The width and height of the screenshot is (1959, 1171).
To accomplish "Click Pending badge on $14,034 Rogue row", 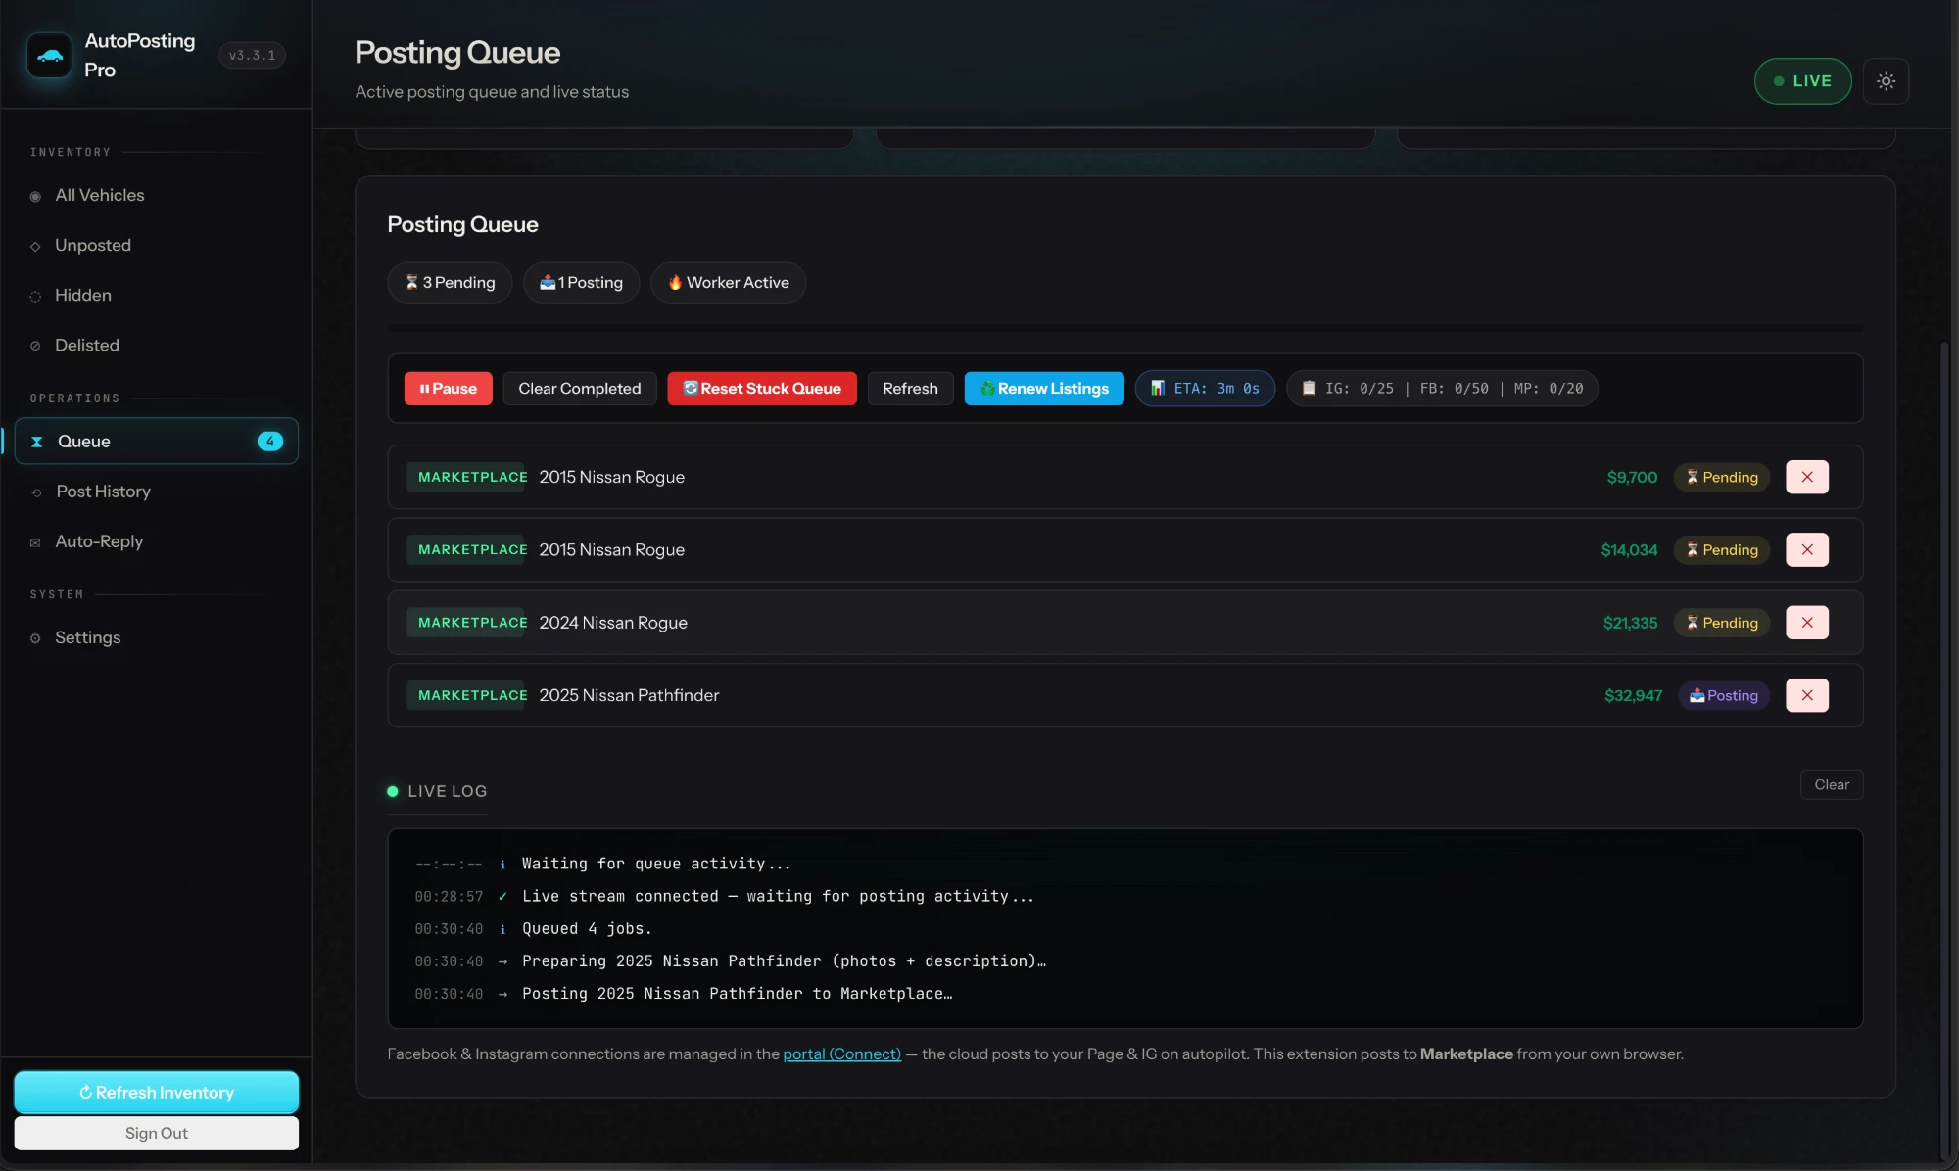I will (1721, 550).
